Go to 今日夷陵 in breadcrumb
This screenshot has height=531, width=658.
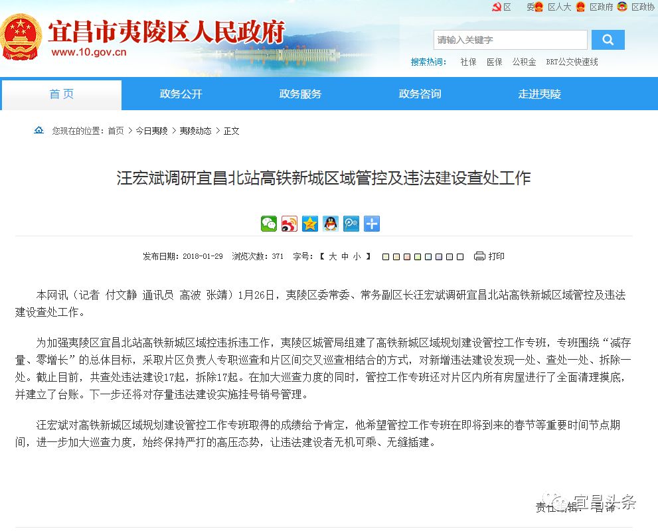pos(151,131)
